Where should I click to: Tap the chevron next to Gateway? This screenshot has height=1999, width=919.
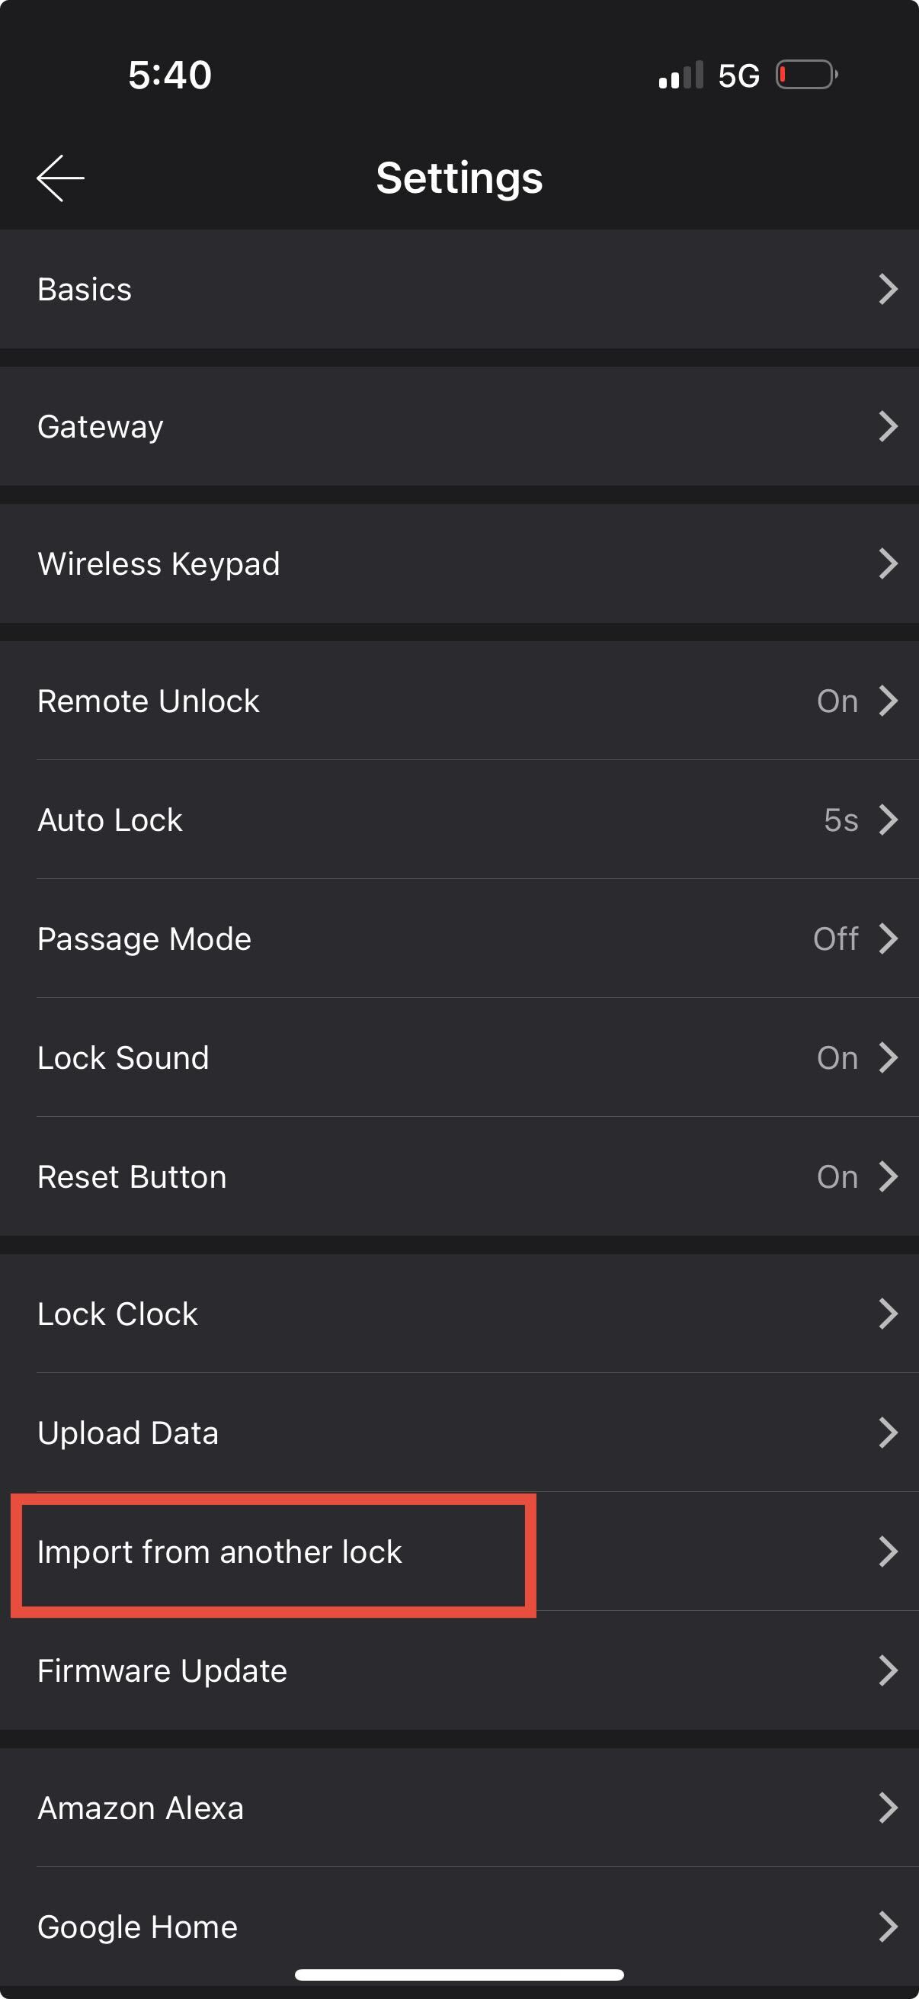coord(888,426)
